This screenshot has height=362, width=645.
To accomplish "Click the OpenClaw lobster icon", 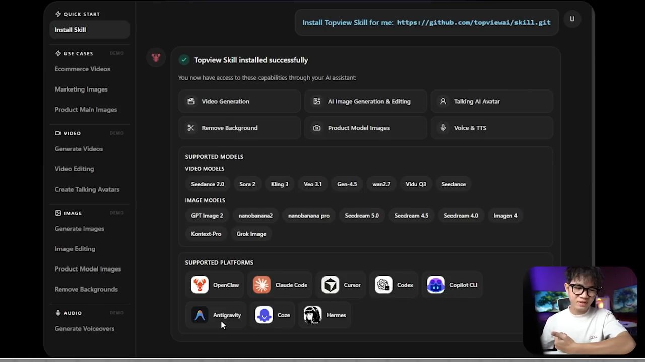I will pos(200,285).
